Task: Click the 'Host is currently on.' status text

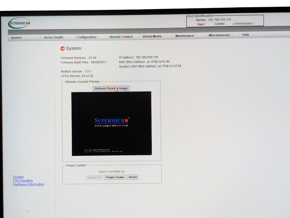Action: pos(112,172)
